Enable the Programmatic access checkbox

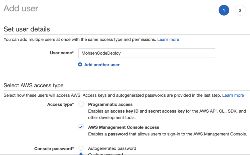pos(81,104)
